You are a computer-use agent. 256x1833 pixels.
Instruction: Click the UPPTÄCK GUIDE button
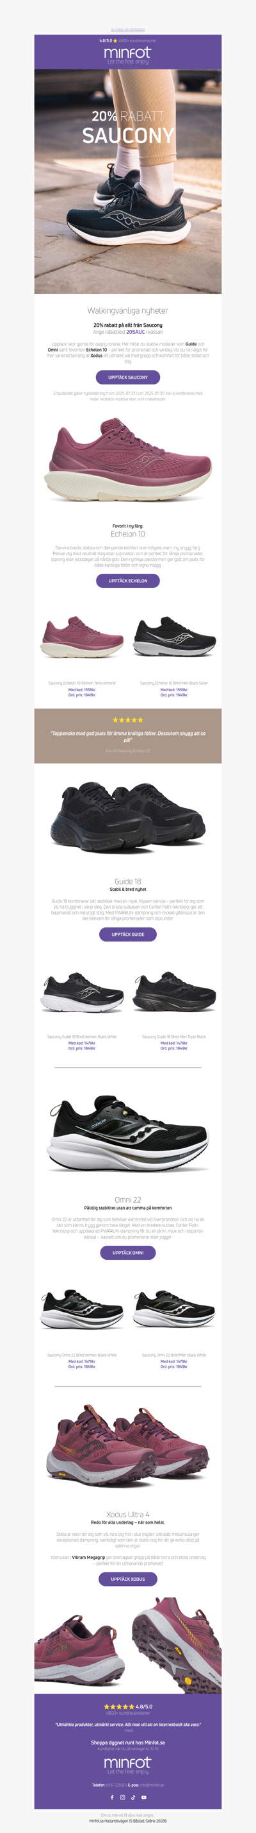[x=127, y=934]
